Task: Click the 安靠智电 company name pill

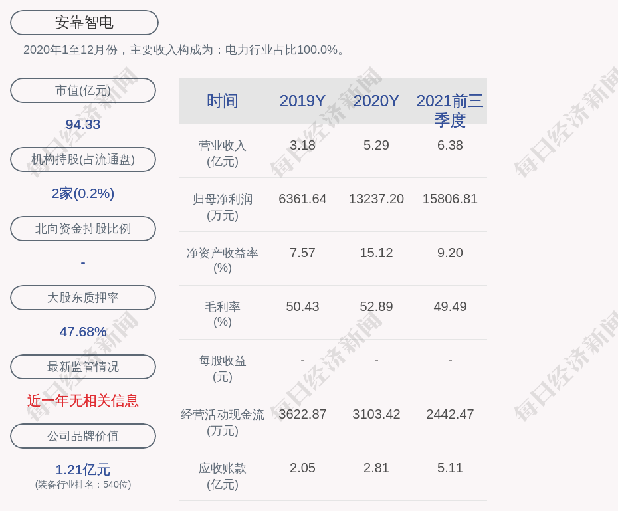Action: 84,23
